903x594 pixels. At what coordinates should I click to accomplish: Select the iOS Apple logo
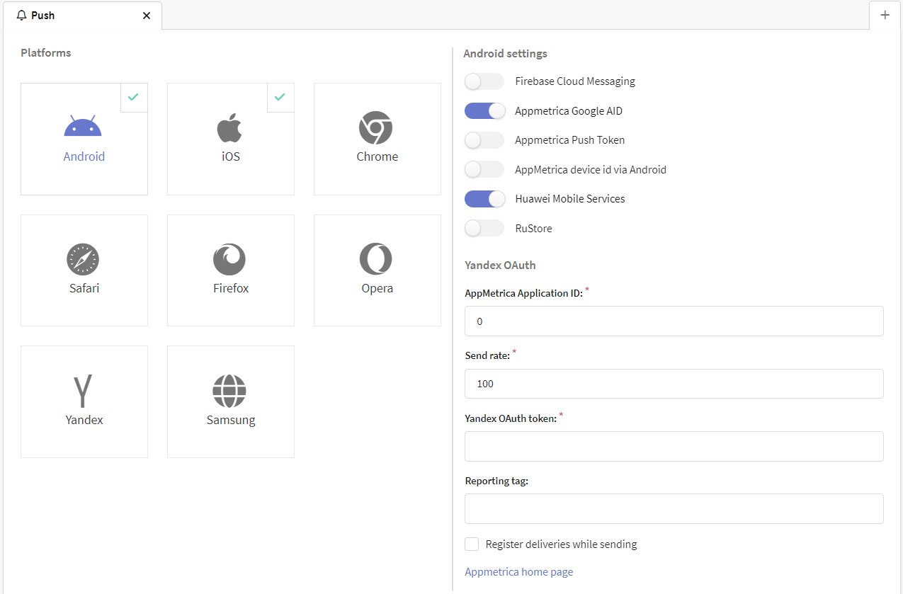[x=229, y=128]
